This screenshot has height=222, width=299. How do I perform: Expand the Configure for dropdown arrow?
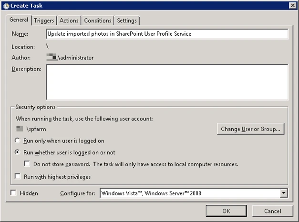click(284, 193)
